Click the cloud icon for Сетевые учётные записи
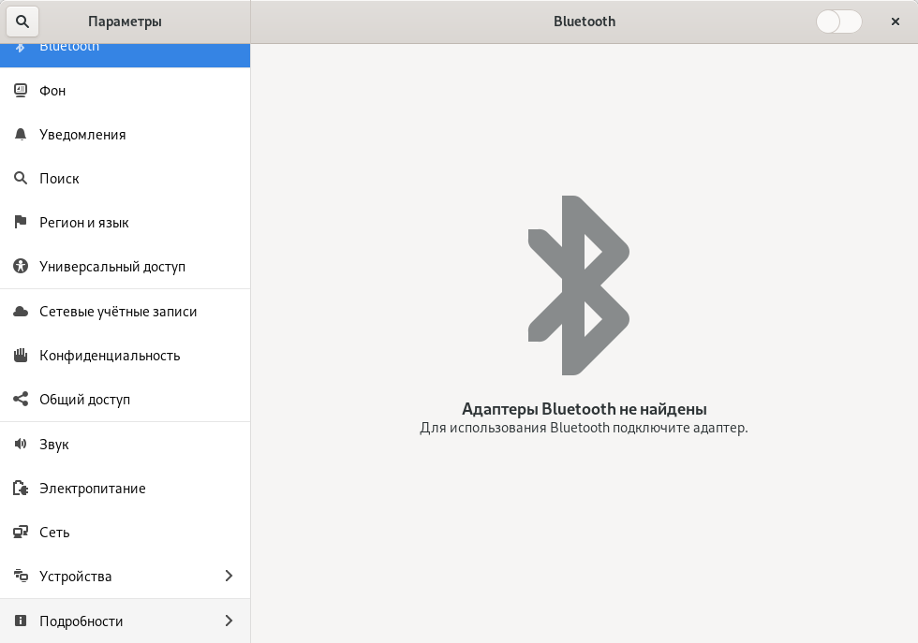918x643 pixels. 21,312
